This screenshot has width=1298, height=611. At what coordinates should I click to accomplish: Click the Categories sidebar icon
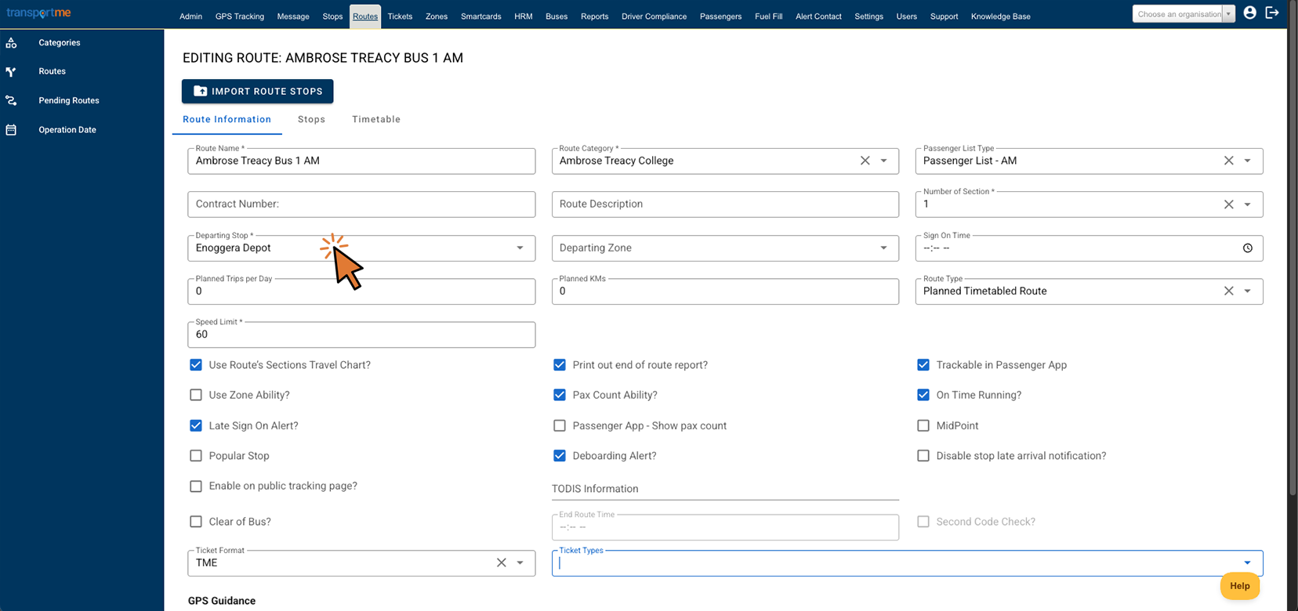coord(11,43)
